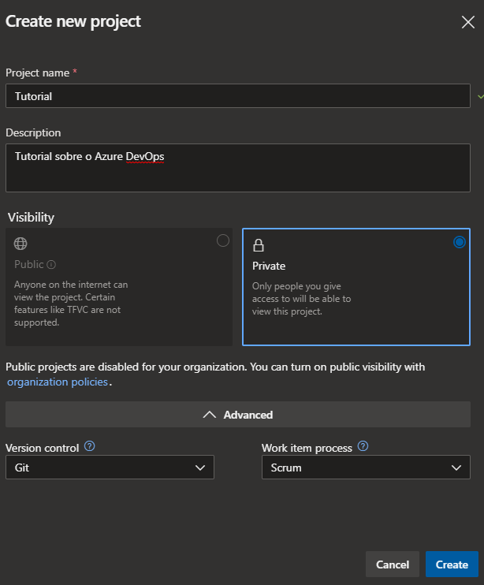
Task: Close the Create new project dialog
Action: click(468, 22)
